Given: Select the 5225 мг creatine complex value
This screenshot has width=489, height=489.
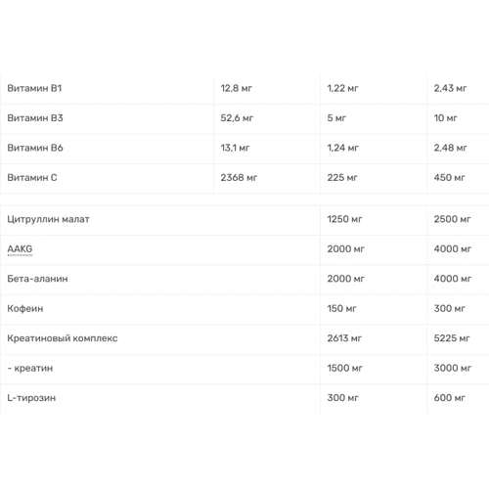Looking at the screenshot, I should click(452, 338).
